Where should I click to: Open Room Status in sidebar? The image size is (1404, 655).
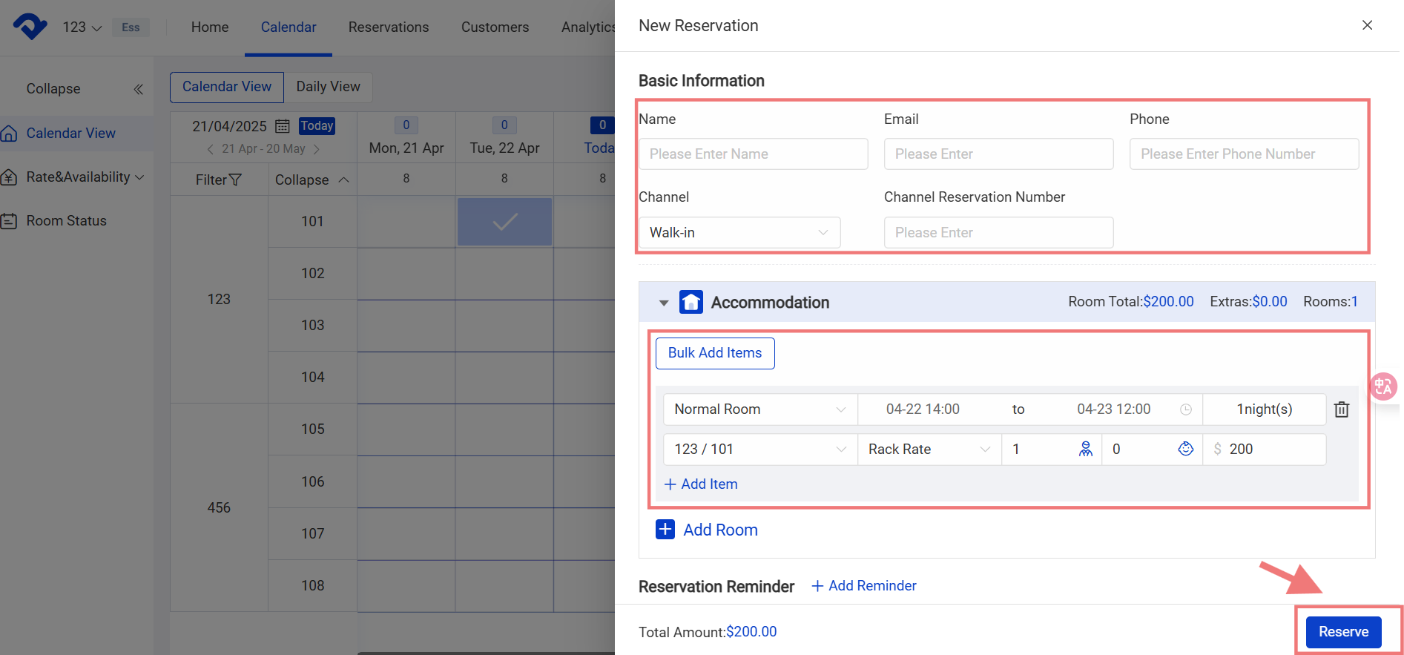[66, 221]
